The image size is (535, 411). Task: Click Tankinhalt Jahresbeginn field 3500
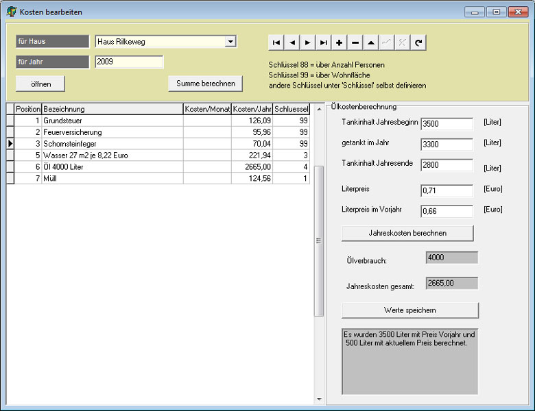[x=447, y=124]
